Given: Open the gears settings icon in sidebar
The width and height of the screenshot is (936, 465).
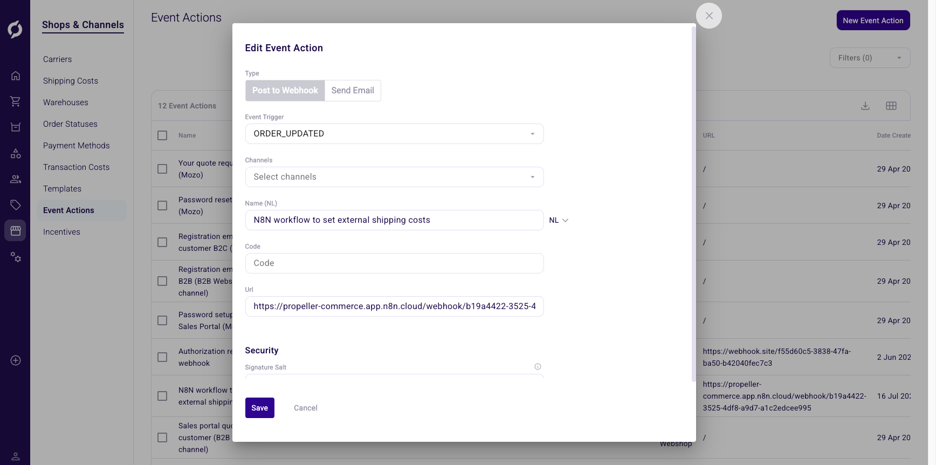Looking at the screenshot, I should click(x=16, y=257).
